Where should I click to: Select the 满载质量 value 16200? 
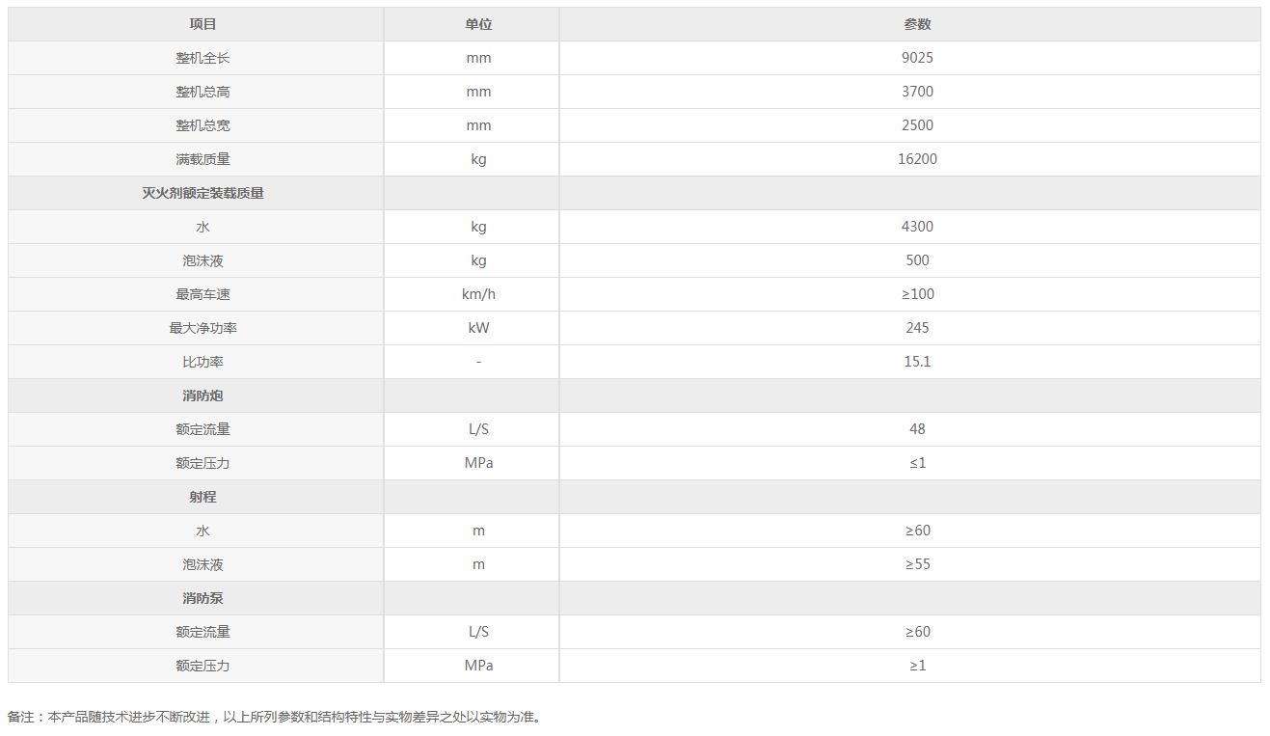coord(917,159)
